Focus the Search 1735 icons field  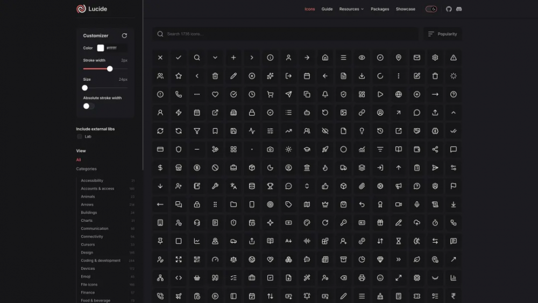pyautogui.click(x=286, y=34)
